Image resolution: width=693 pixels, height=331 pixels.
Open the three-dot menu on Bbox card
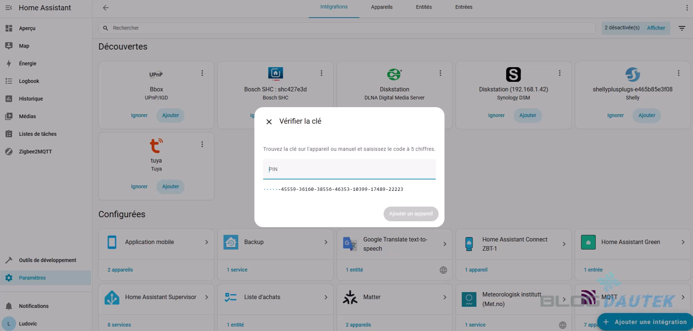pyautogui.click(x=202, y=73)
